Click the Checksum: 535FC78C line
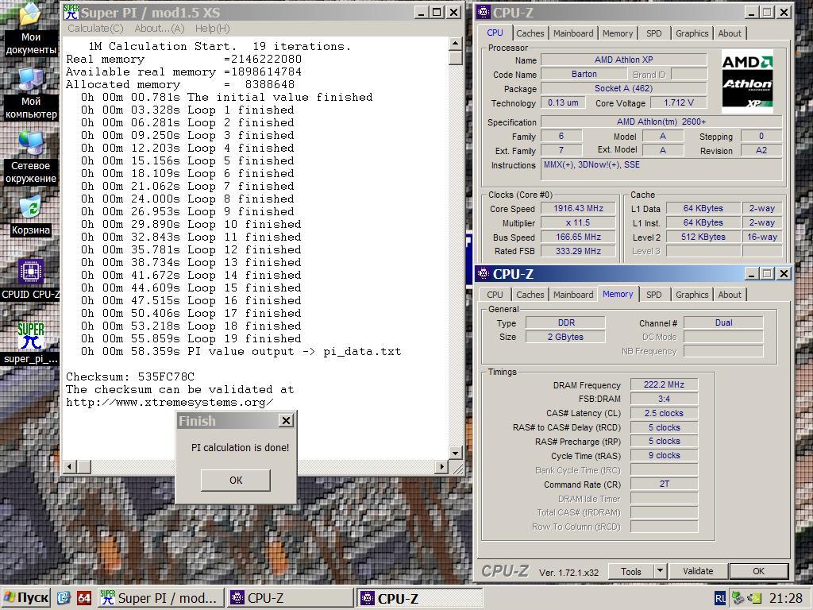Image resolution: width=813 pixels, height=610 pixels. (130, 377)
